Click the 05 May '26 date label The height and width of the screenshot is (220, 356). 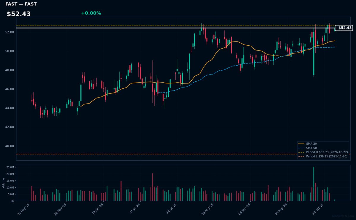[24, 209]
